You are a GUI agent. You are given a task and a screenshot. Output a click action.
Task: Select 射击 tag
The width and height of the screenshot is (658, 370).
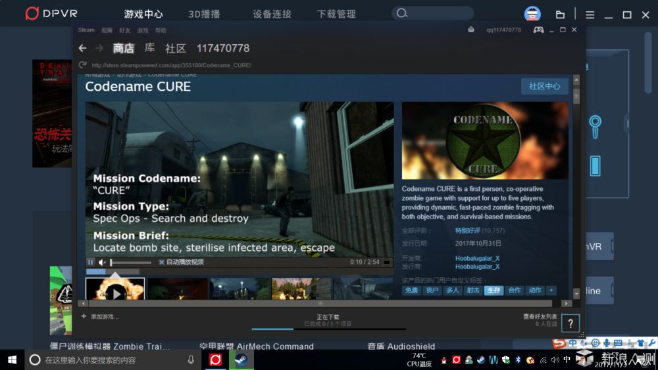tap(473, 290)
